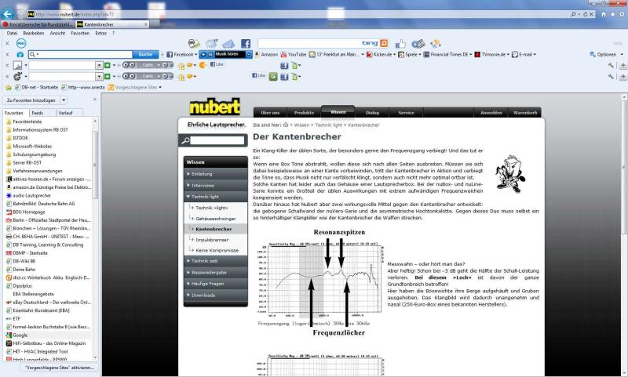This screenshot has height=377, width=628.
Task: Click the nubert site search field
Action: [217, 140]
